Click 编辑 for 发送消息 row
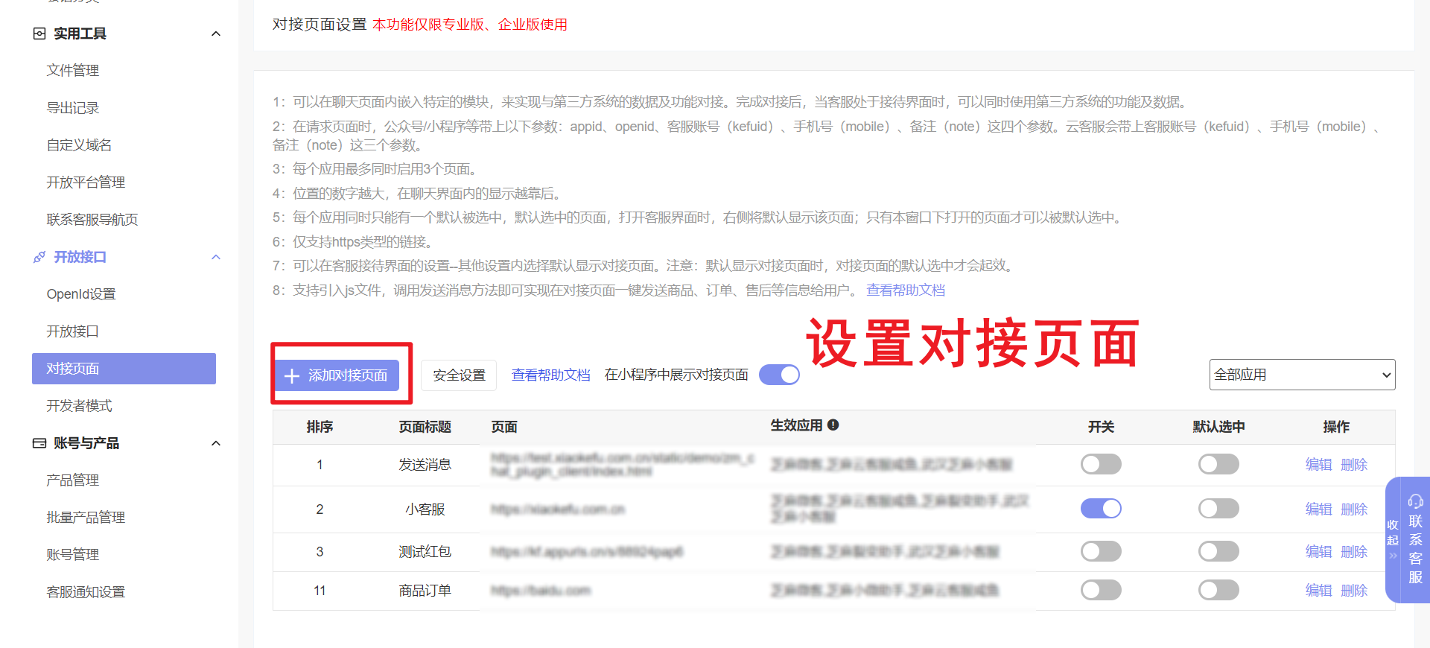The image size is (1430, 648). pos(1318,464)
